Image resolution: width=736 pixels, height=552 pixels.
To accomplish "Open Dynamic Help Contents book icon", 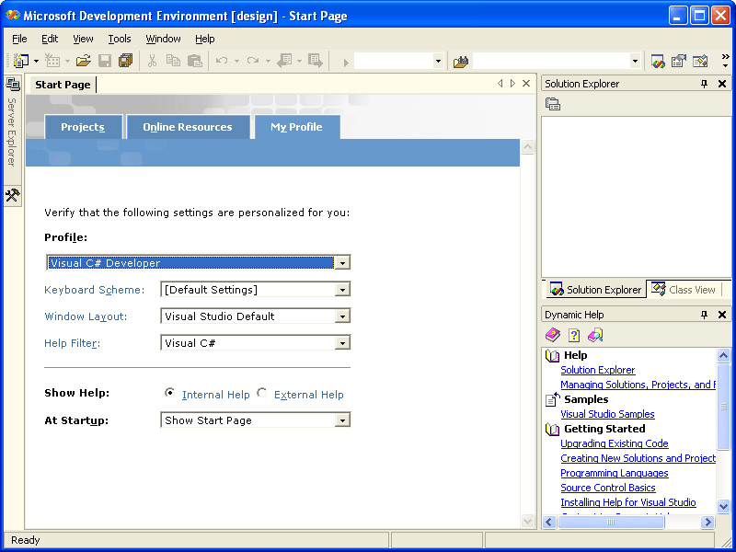I will click(553, 336).
